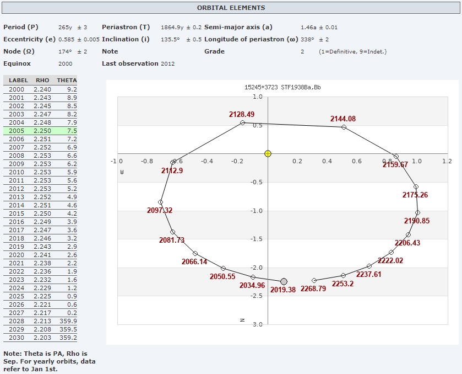
Task: Click the orbit point at 2050.55
Action: coord(223,268)
